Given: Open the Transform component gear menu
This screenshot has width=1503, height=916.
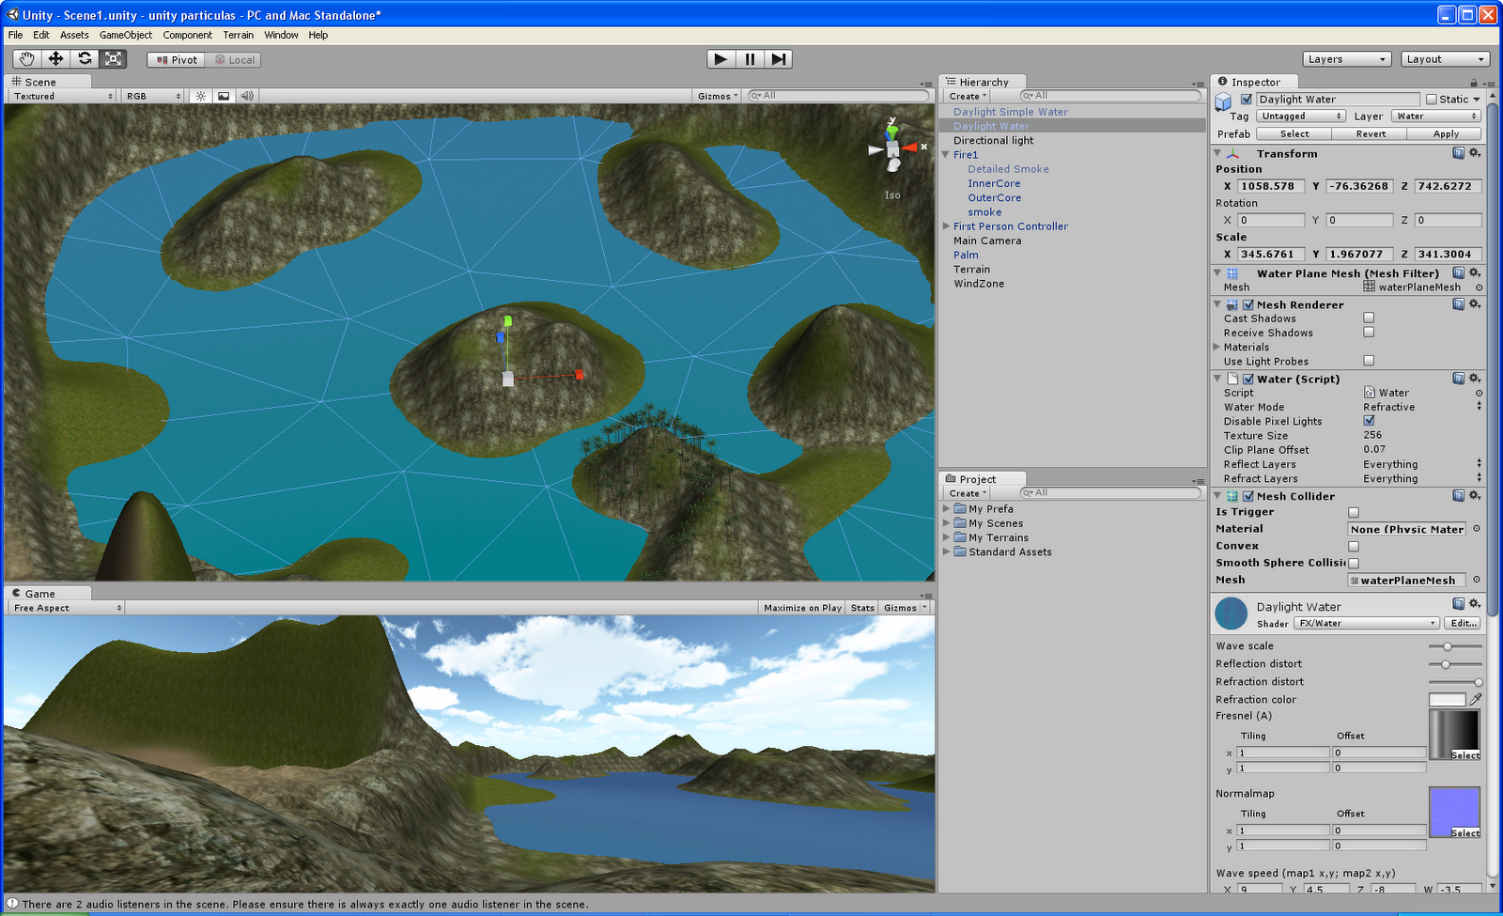Looking at the screenshot, I should (x=1475, y=153).
